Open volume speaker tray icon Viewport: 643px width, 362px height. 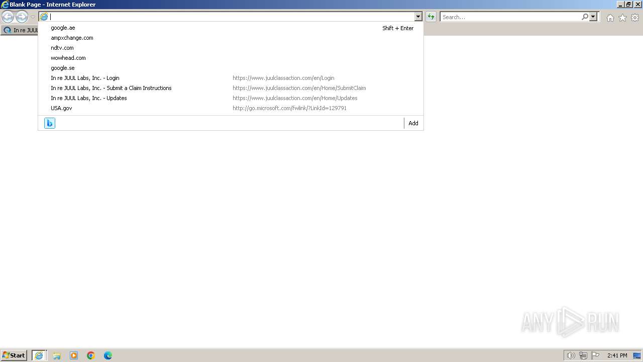coord(571,355)
